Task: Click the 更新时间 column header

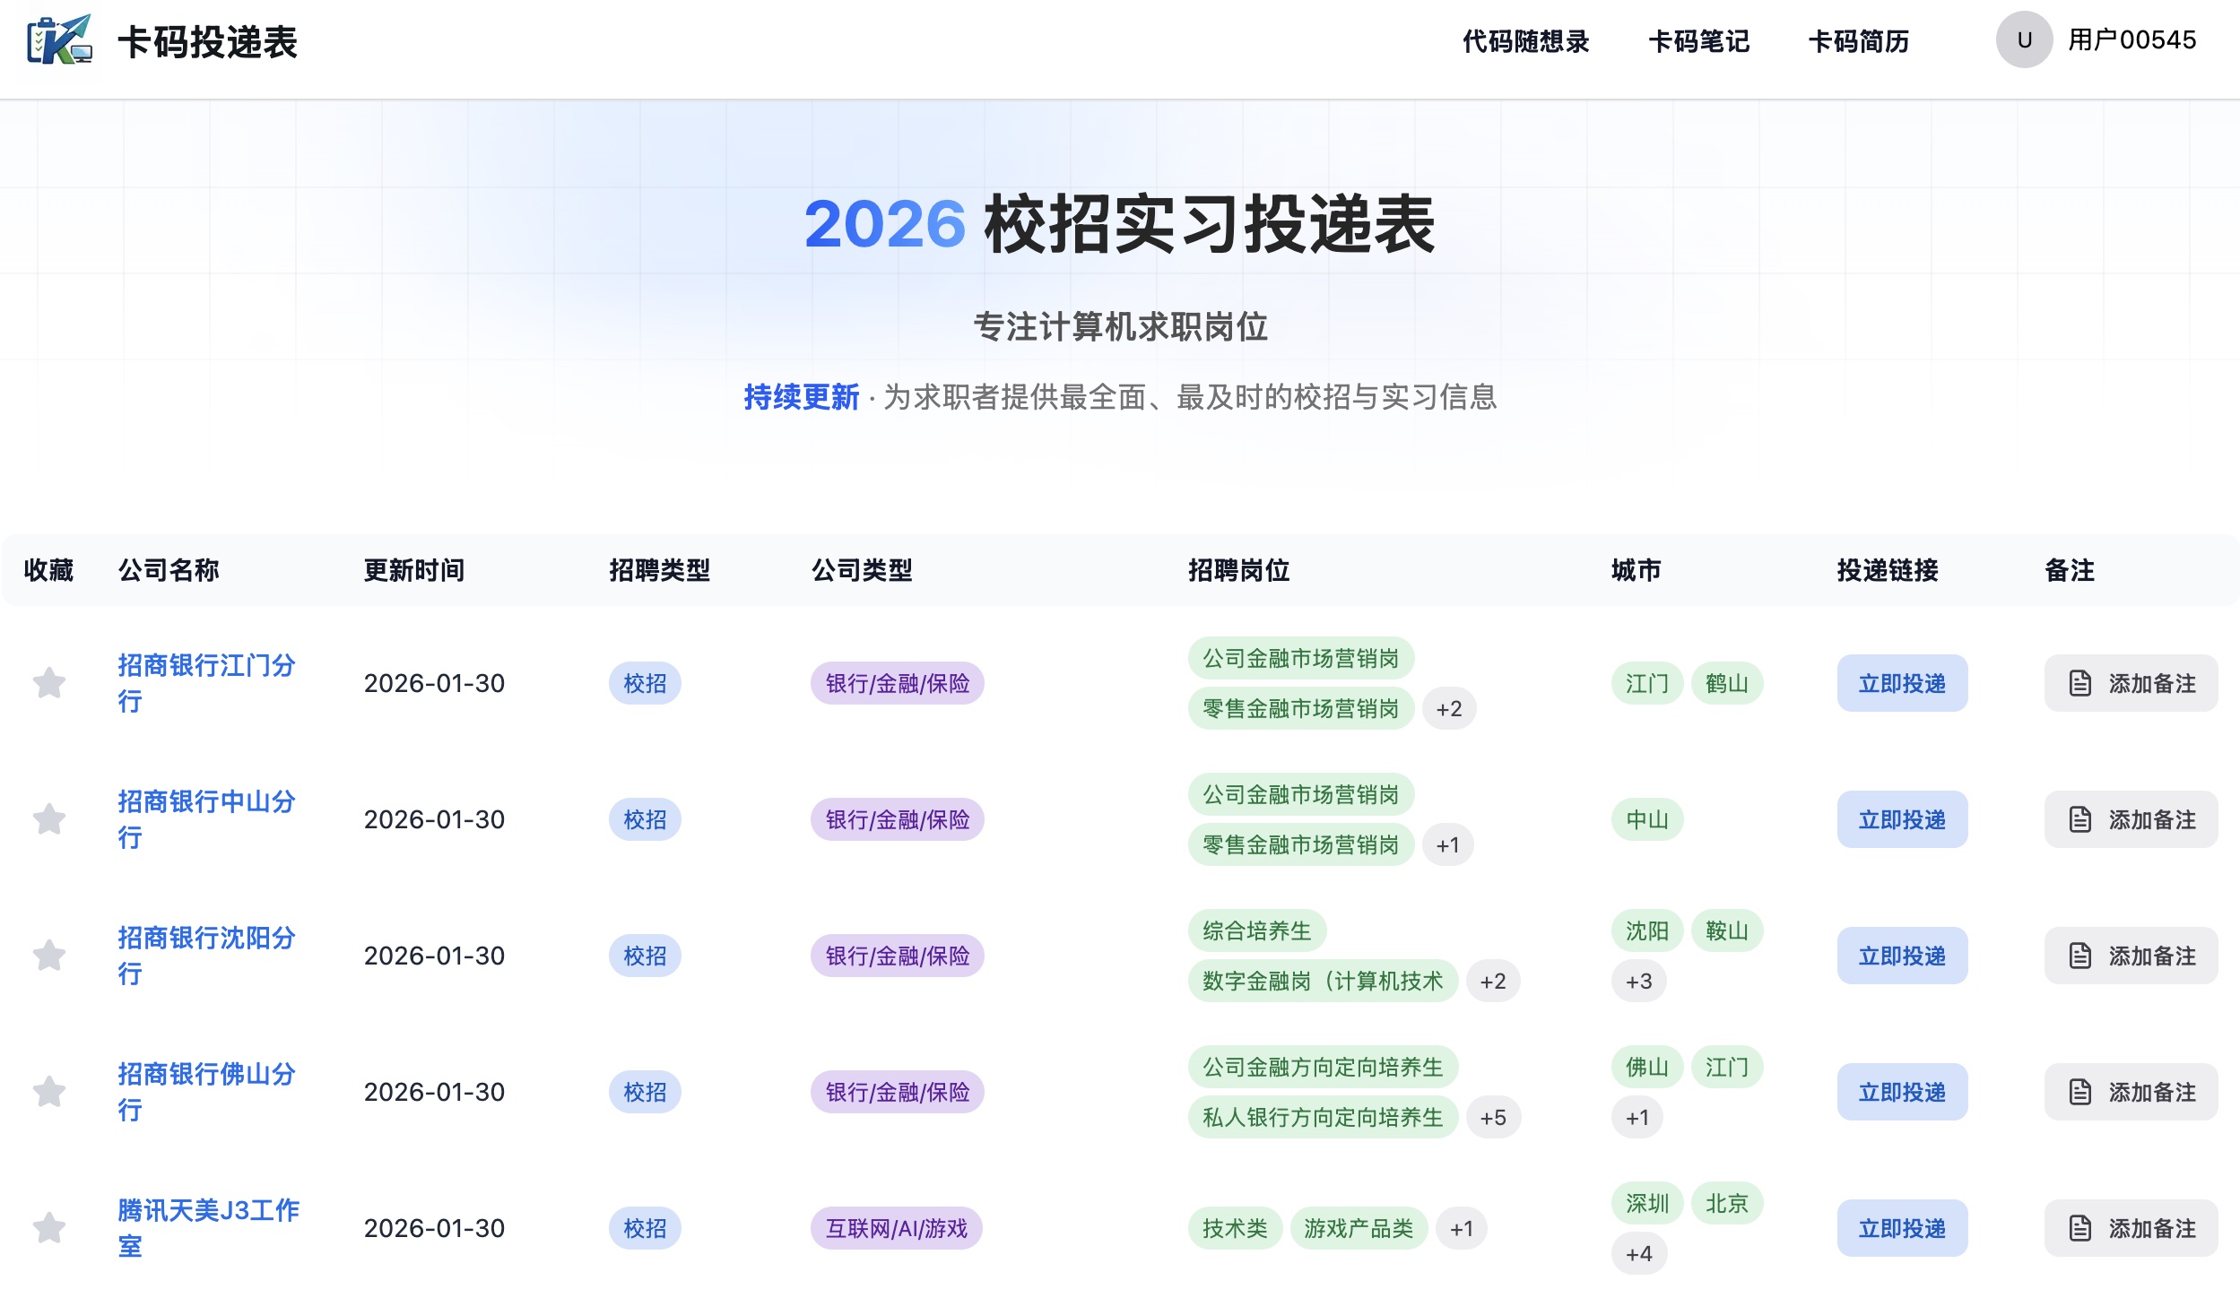Action: coord(413,570)
